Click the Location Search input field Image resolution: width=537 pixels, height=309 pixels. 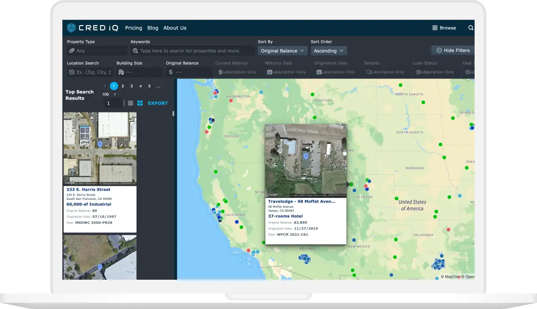tap(90, 72)
